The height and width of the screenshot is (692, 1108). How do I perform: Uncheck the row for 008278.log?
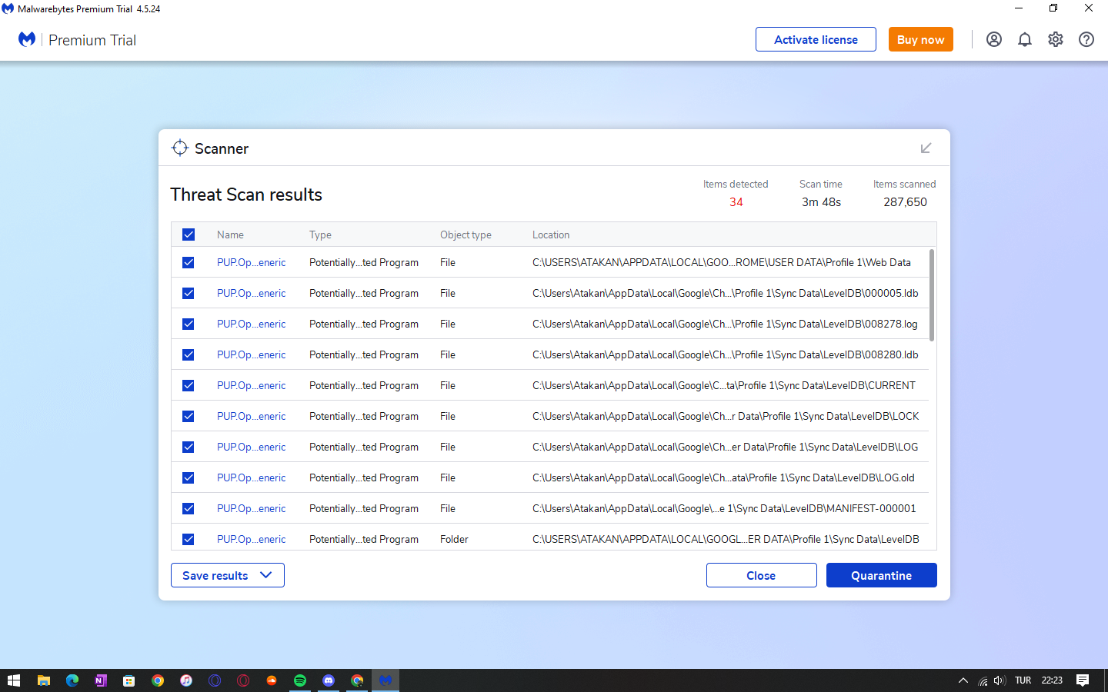pos(189,324)
